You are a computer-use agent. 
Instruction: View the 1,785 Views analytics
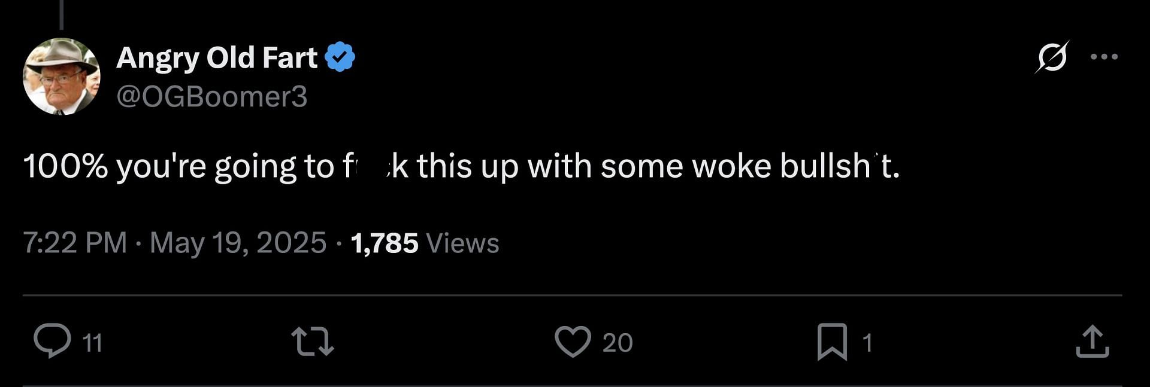[425, 243]
